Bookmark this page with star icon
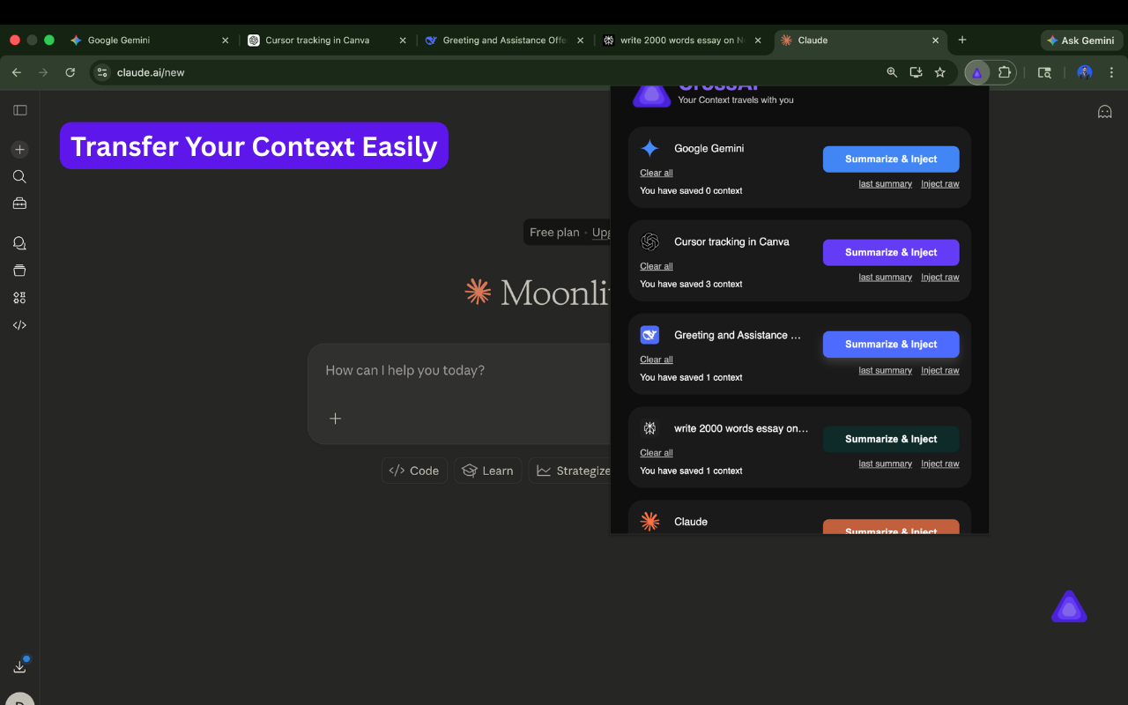This screenshot has width=1128, height=705. tap(940, 73)
